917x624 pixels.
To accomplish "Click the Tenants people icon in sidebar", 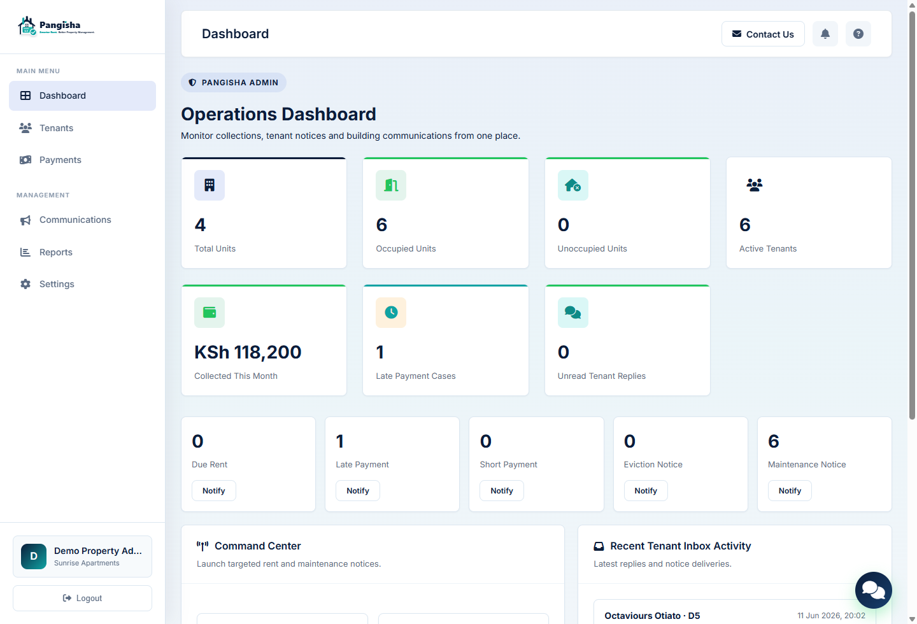I will [25, 128].
